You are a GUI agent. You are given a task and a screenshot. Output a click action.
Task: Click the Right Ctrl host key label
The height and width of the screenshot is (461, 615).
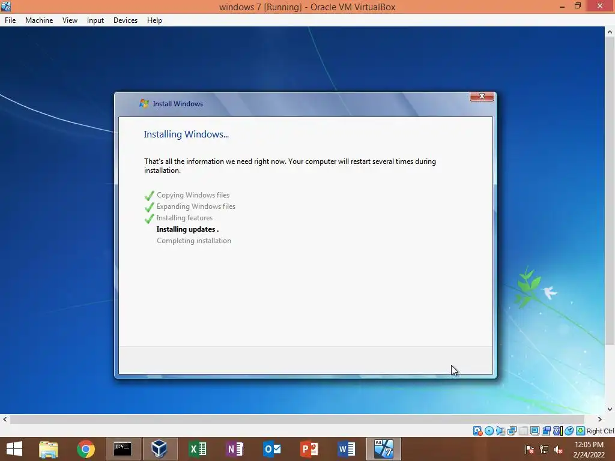click(600, 431)
